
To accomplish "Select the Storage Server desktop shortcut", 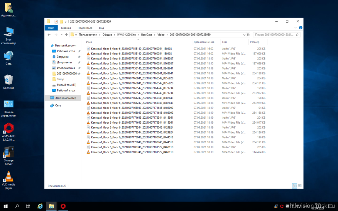I will [x=9, y=156].
